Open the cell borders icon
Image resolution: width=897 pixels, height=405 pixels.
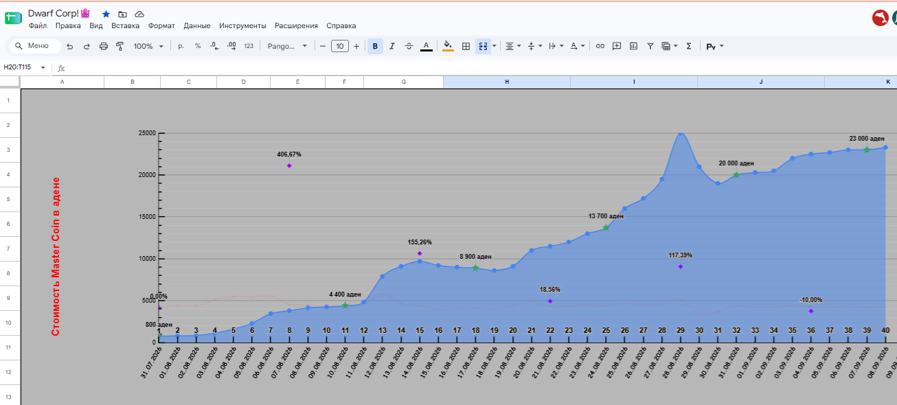coord(466,46)
